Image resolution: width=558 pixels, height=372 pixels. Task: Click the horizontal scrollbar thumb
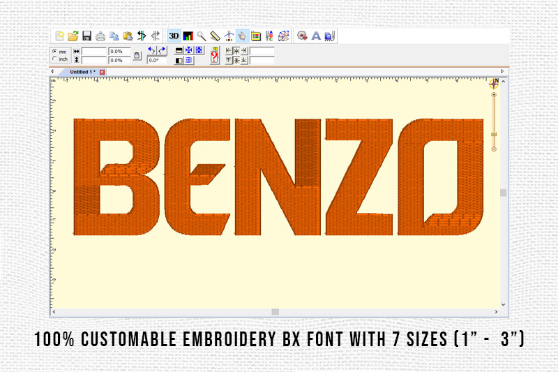275,312
